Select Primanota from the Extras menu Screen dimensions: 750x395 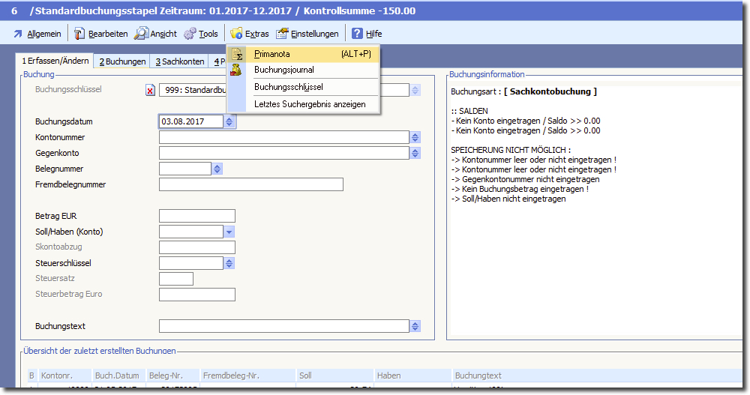(x=271, y=54)
